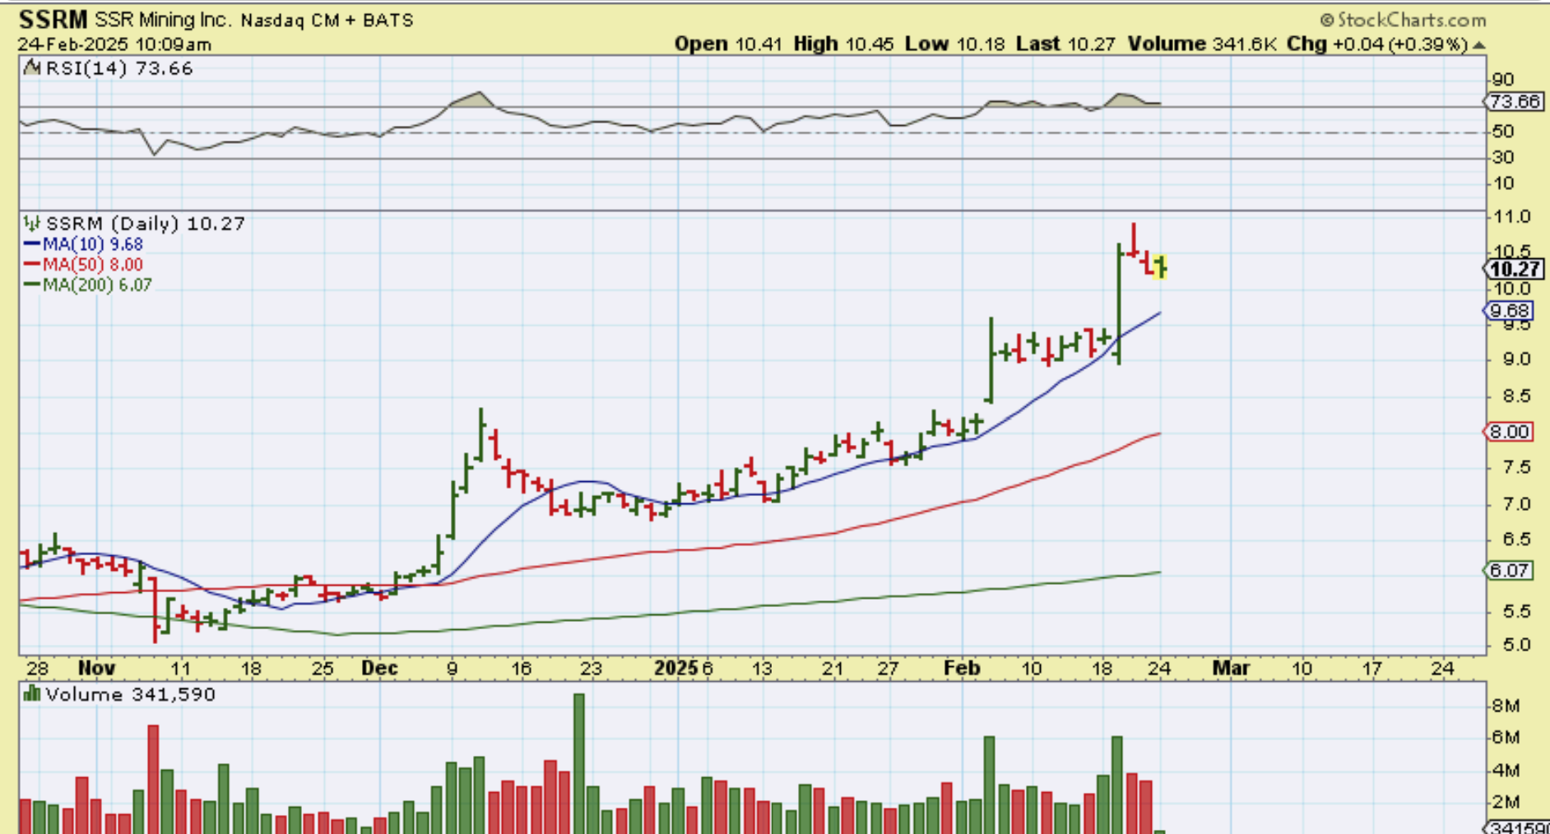The width and height of the screenshot is (1550, 834).
Task: Click the tallest green volume bar
Action: 579,763
